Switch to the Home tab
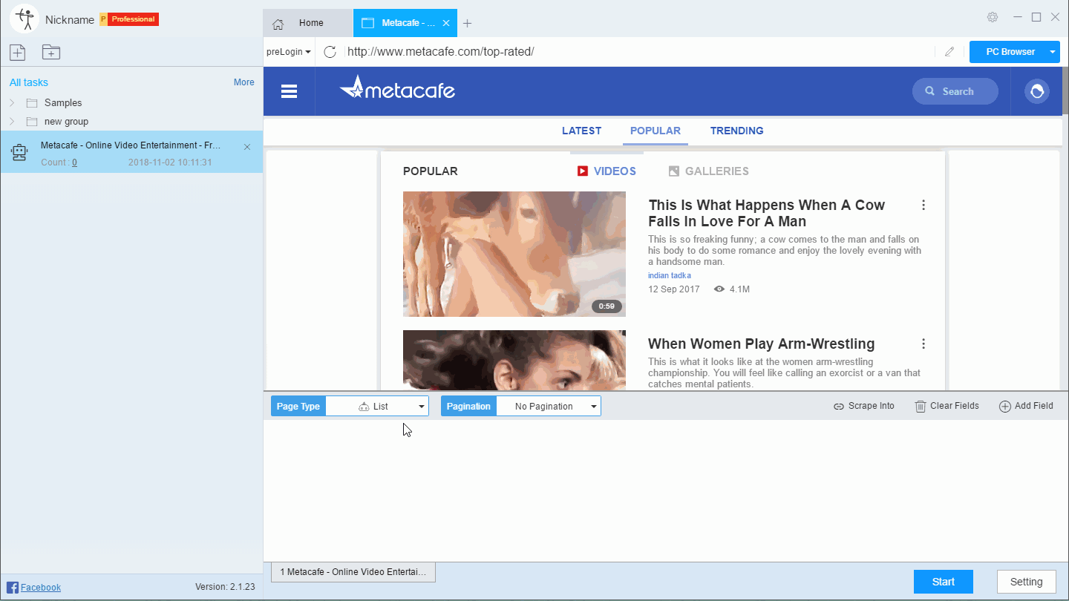This screenshot has height=601, width=1069. click(x=308, y=23)
